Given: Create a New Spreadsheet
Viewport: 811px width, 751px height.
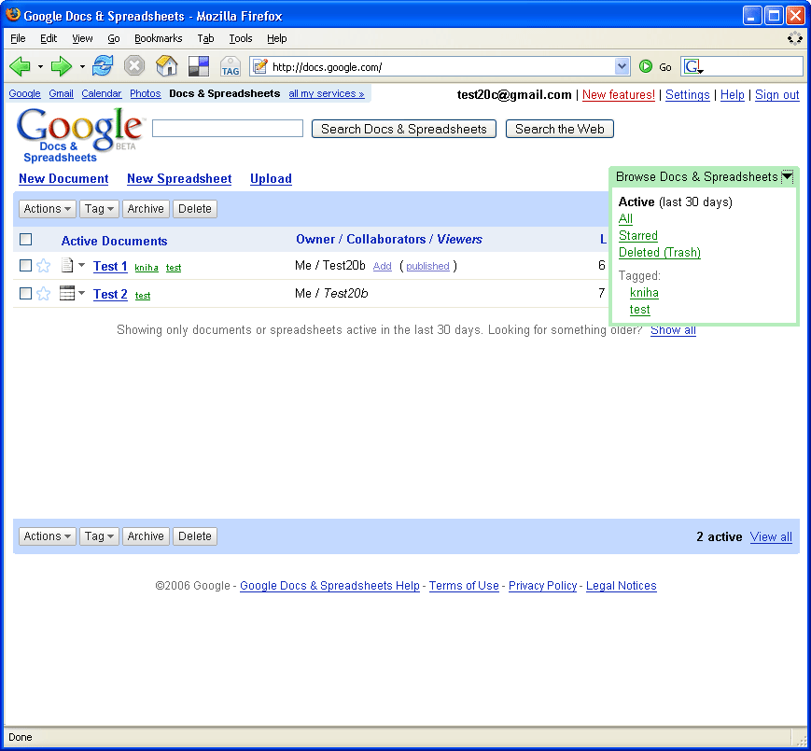Looking at the screenshot, I should (179, 179).
